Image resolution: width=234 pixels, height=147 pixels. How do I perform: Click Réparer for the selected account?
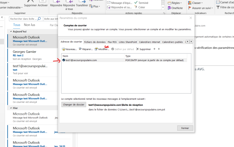pos(86,49)
